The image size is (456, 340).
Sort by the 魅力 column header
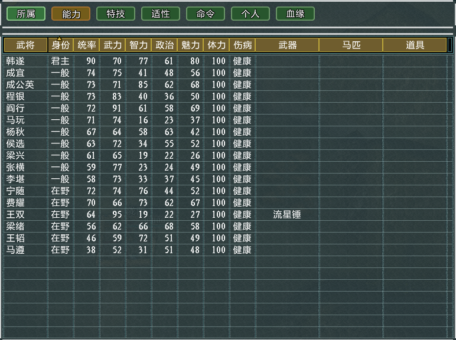click(190, 45)
